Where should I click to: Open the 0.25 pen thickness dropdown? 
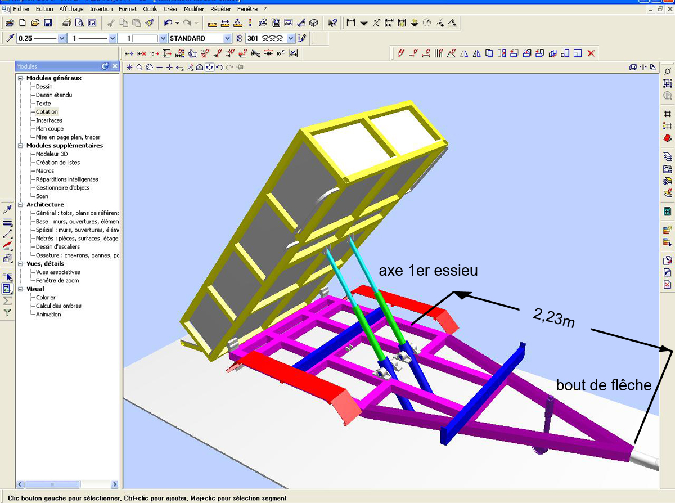tap(62, 38)
